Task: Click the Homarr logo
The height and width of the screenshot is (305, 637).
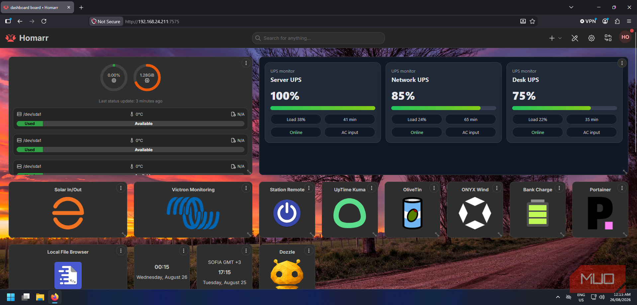Action: click(27, 38)
